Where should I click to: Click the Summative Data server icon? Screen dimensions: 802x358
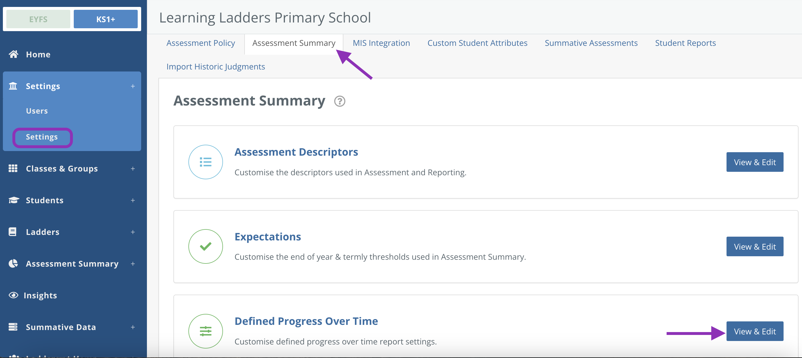(x=13, y=327)
